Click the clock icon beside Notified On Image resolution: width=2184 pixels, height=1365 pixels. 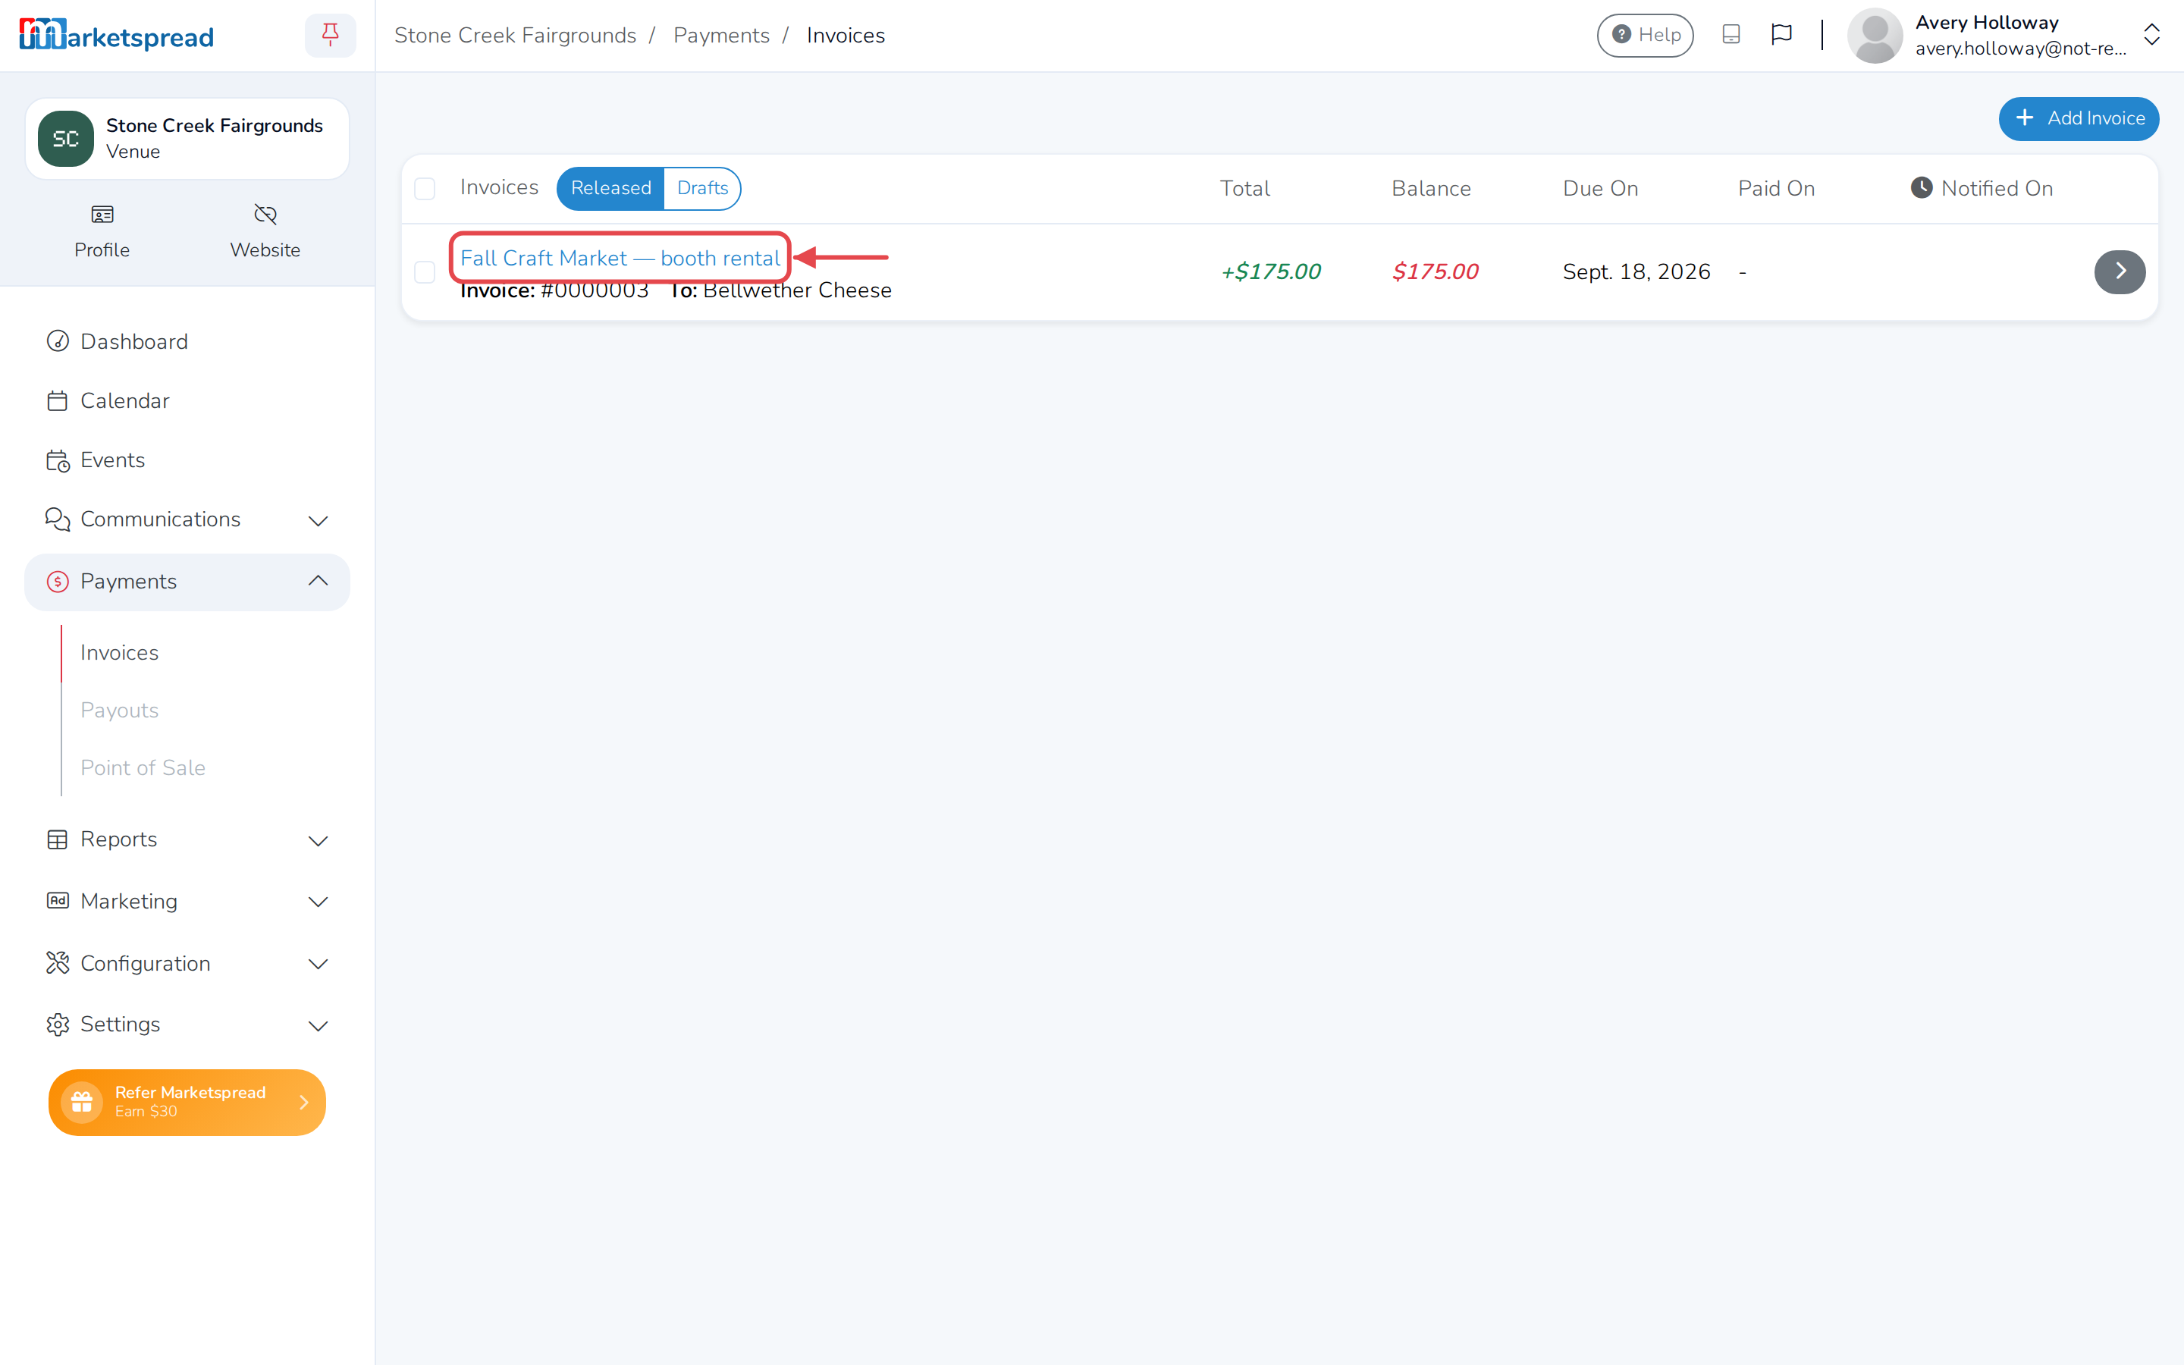1922,188
